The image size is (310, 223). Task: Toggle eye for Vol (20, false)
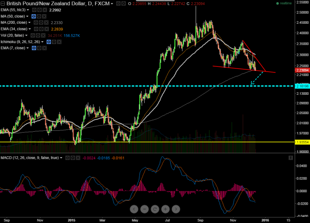[33, 35]
